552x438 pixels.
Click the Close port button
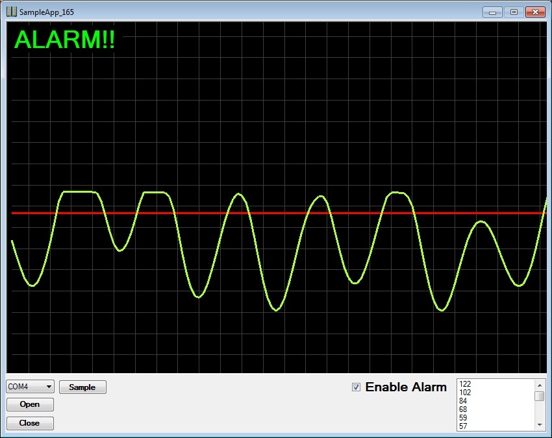pyautogui.click(x=30, y=423)
